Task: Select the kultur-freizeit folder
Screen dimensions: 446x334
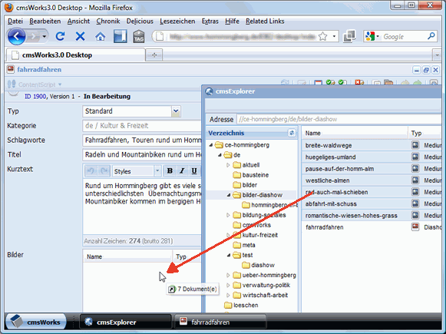Action: (259, 235)
